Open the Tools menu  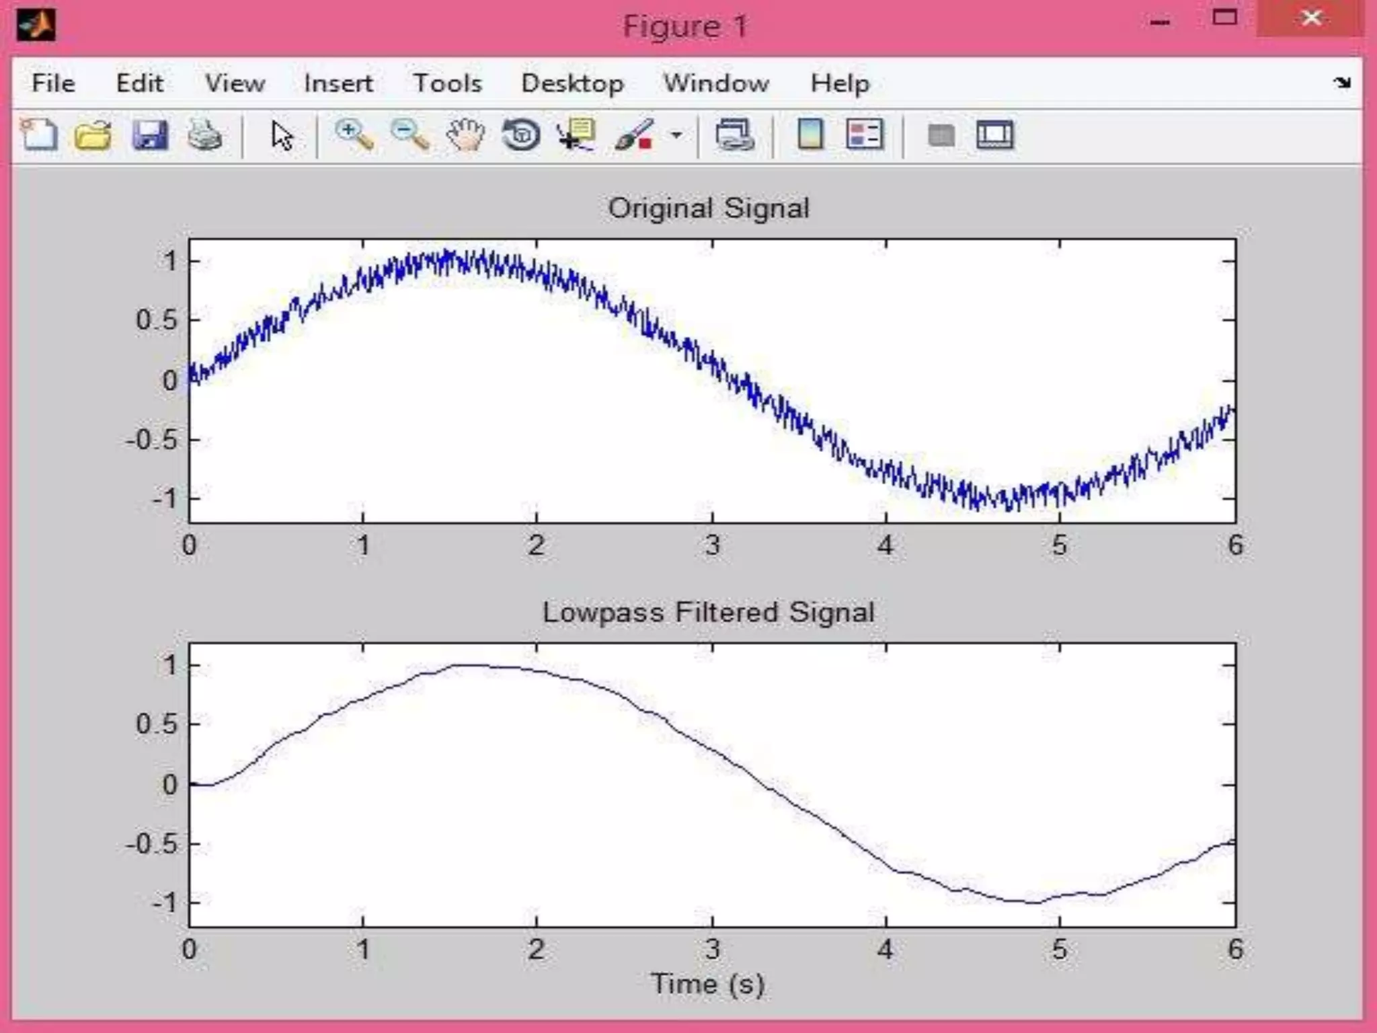(x=447, y=83)
